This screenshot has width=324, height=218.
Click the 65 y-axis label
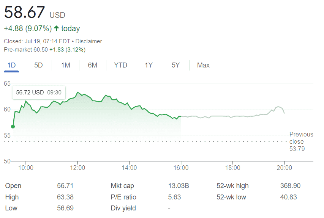point(7,83)
